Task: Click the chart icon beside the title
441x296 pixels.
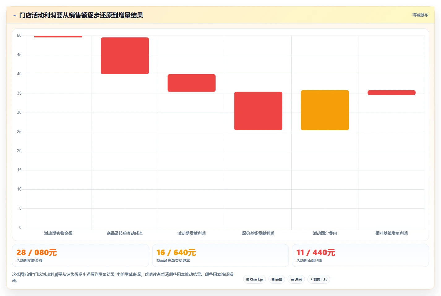Action: pyautogui.click(x=15, y=15)
